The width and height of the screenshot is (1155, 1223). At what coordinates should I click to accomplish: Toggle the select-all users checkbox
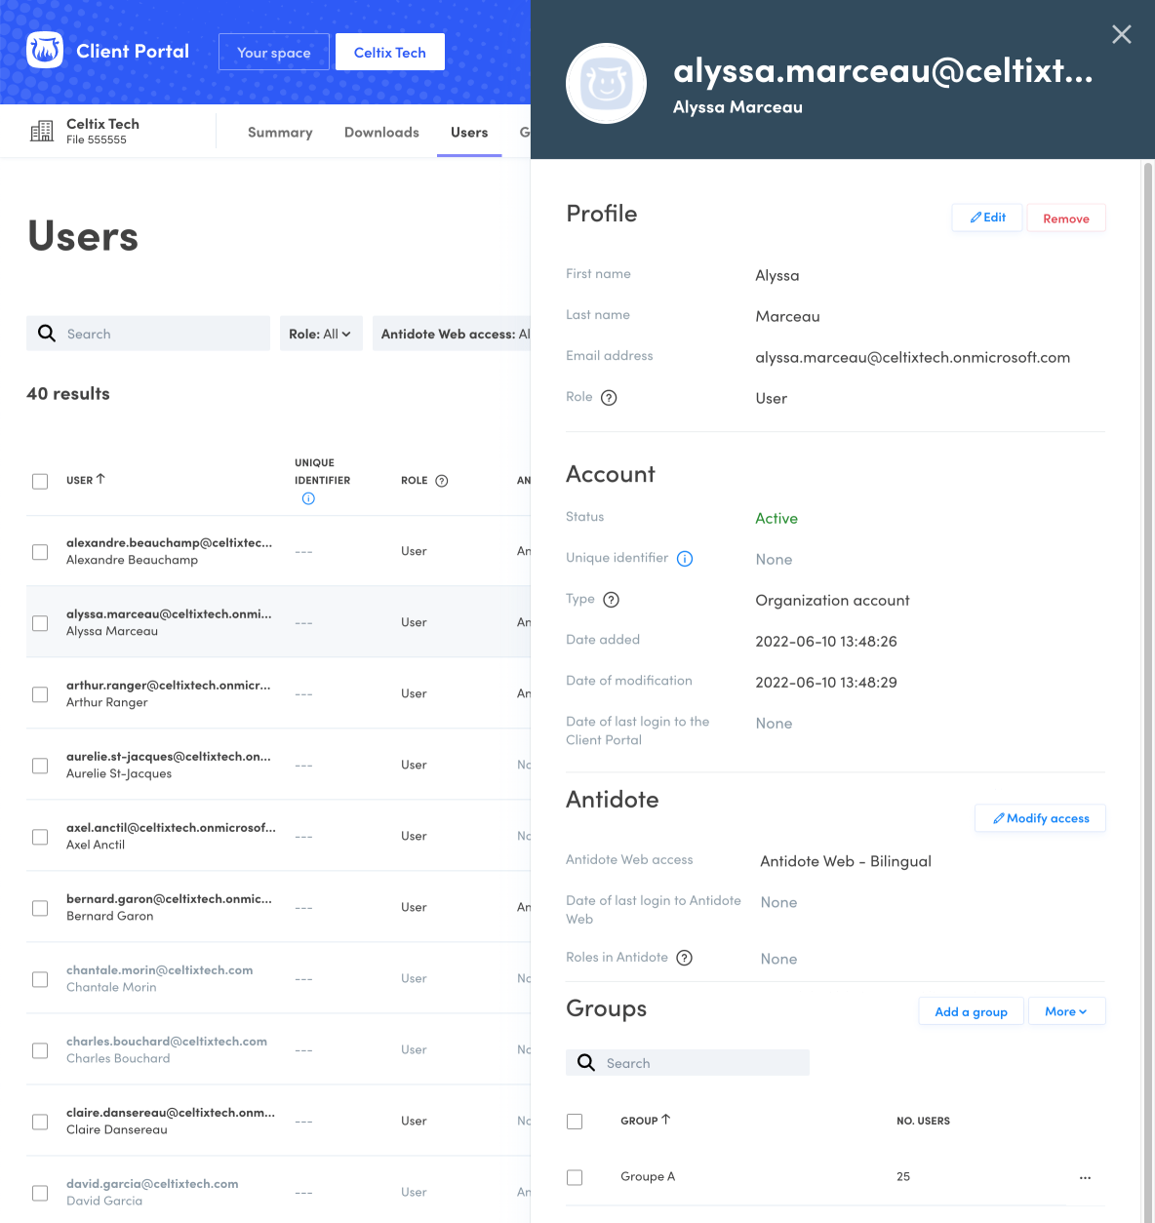click(40, 481)
